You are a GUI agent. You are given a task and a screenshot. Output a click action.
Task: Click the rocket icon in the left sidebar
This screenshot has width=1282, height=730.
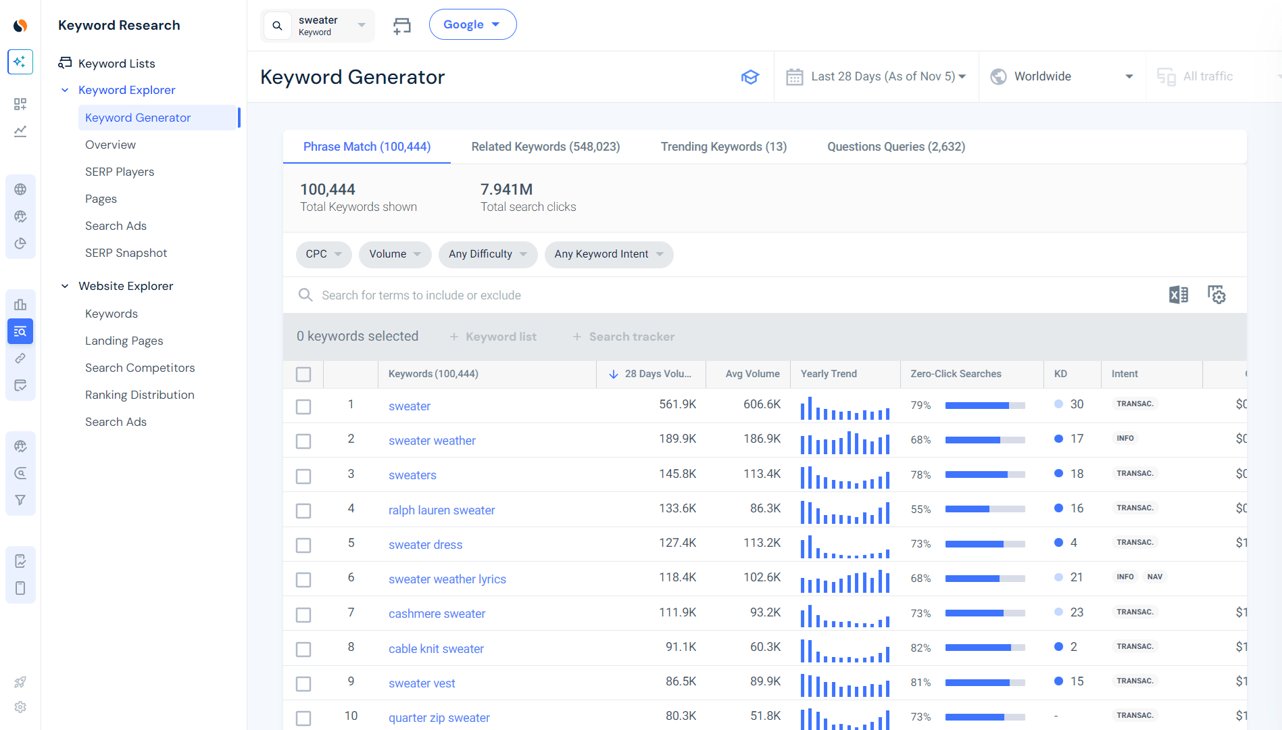(20, 682)
